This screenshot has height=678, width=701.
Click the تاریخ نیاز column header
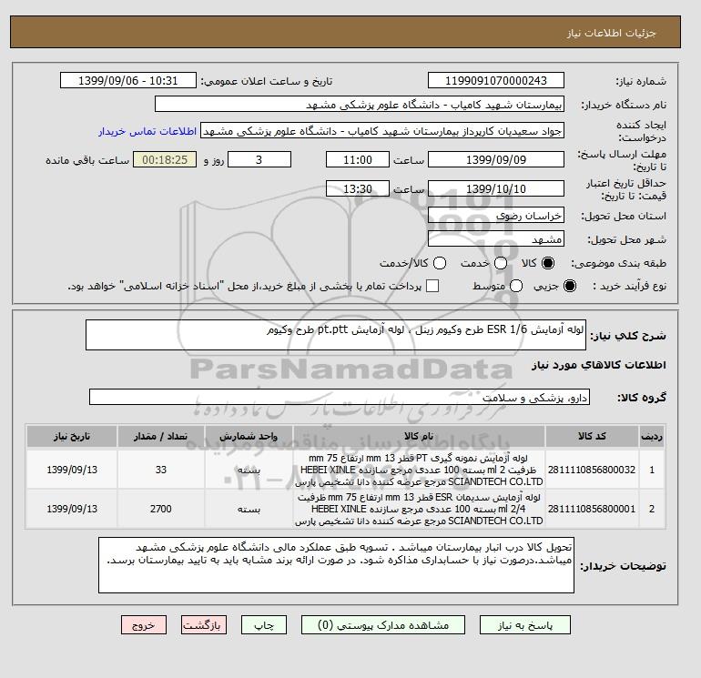pyautogui.click(x=72, y=436)
